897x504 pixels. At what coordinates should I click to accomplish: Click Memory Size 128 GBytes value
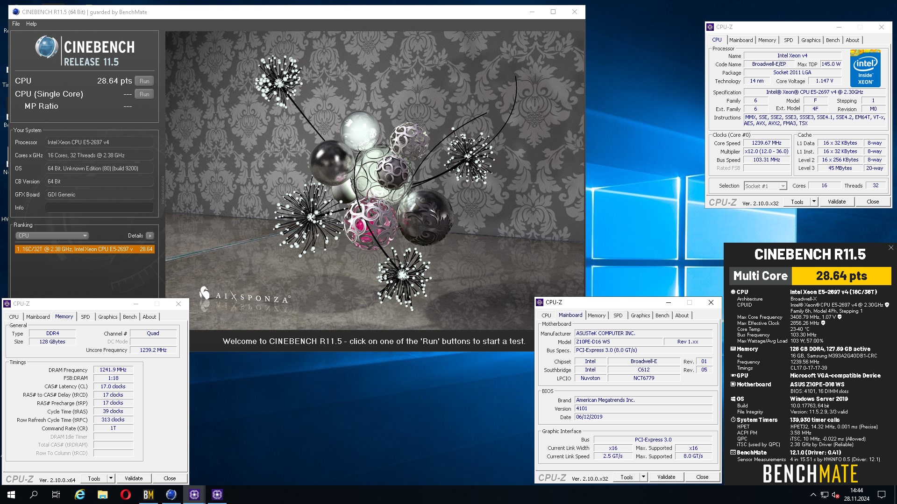coord(52,342)
